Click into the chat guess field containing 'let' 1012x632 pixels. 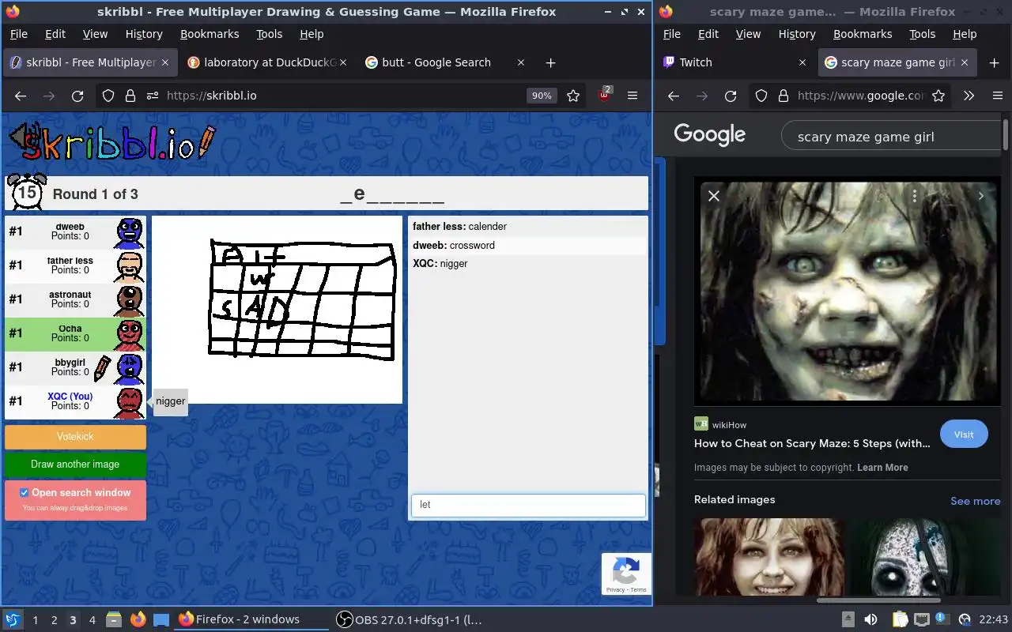[528, 505]
